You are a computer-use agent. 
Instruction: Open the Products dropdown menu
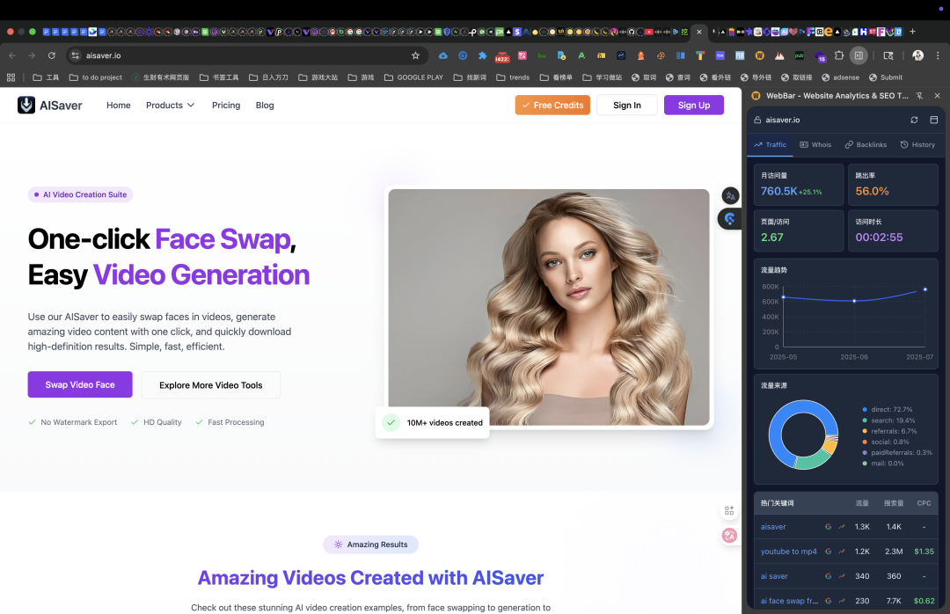coord(171,106)
